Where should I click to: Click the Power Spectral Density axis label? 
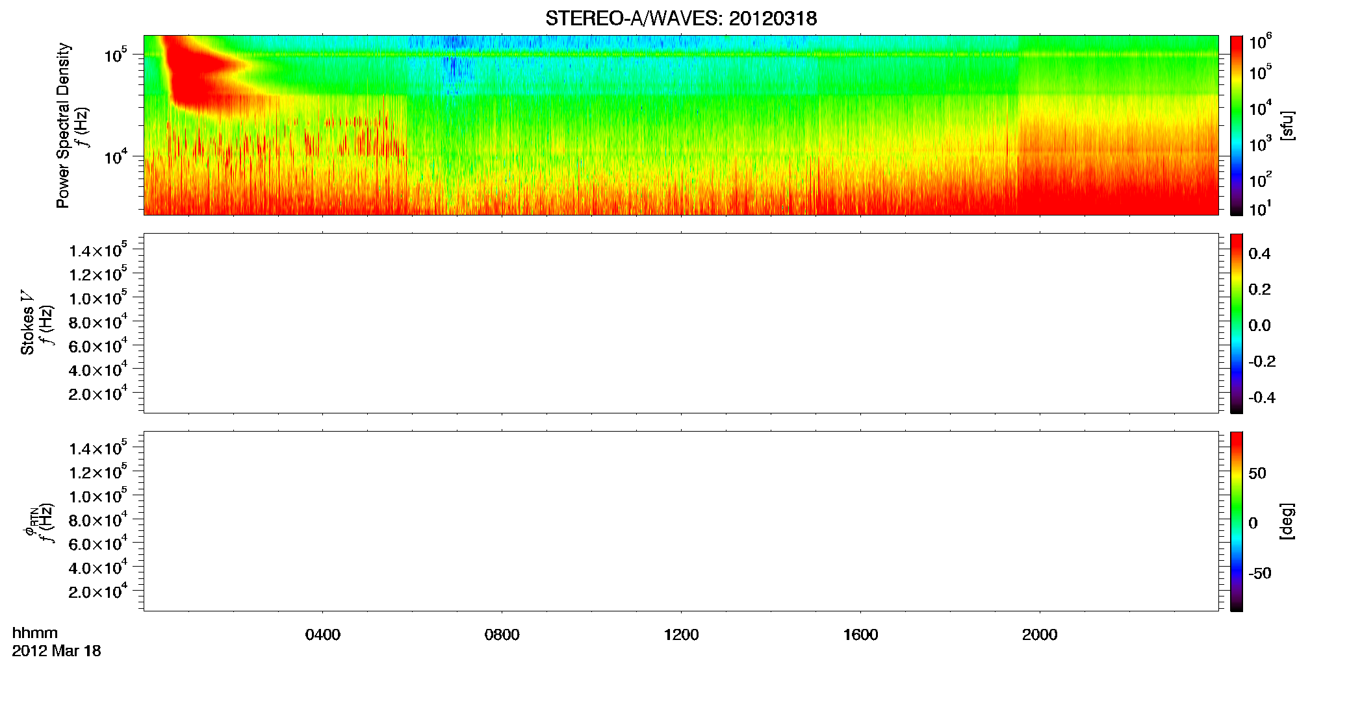coord(62,125)
